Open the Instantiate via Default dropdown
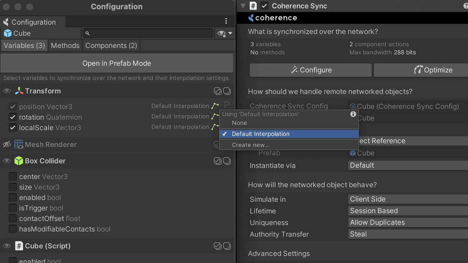 pos(408,165)
